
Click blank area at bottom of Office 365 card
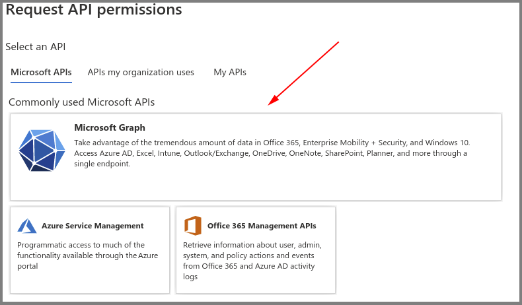pos(256,287)
